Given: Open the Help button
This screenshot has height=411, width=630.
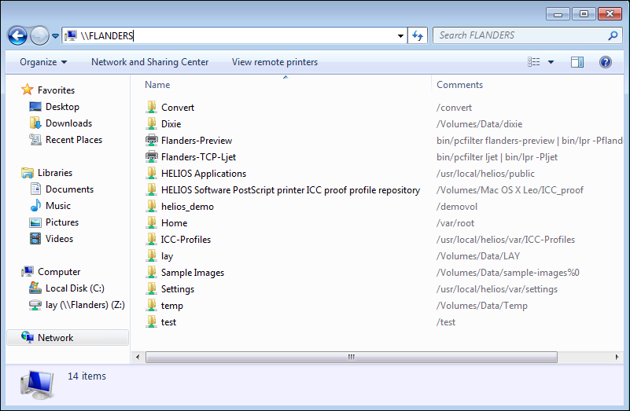Looking at the screenshot, I should point(606,62).
